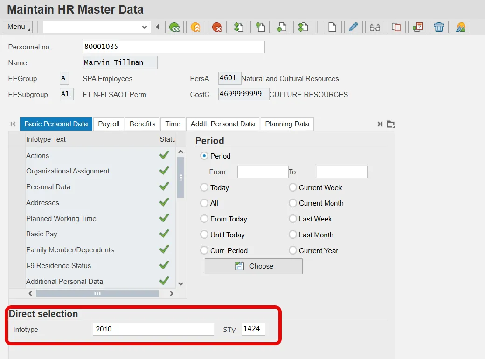Open the tab list icon after the tabs
Screen dimensions: 485x359
point(391,124)
